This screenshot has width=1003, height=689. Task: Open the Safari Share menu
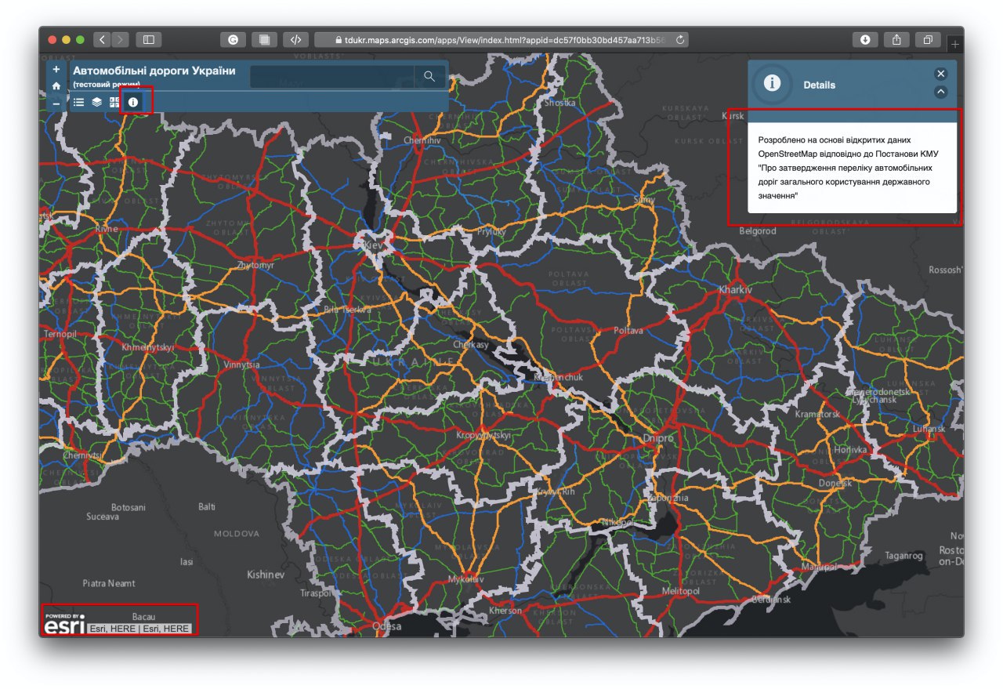tap(896, 39)
